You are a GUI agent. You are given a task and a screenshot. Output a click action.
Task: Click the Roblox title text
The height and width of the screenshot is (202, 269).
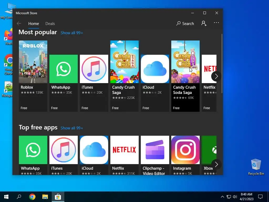tap(27, 87)
